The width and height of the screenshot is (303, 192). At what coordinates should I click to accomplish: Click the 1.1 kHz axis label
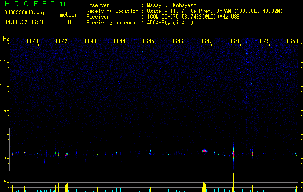coord(4,62)
